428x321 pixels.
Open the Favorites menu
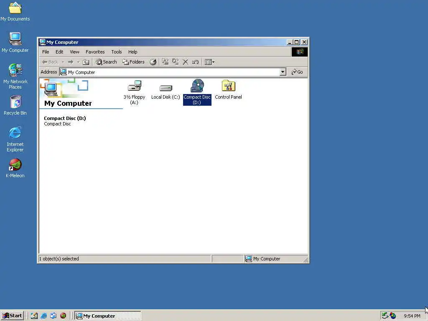point(95,52)
